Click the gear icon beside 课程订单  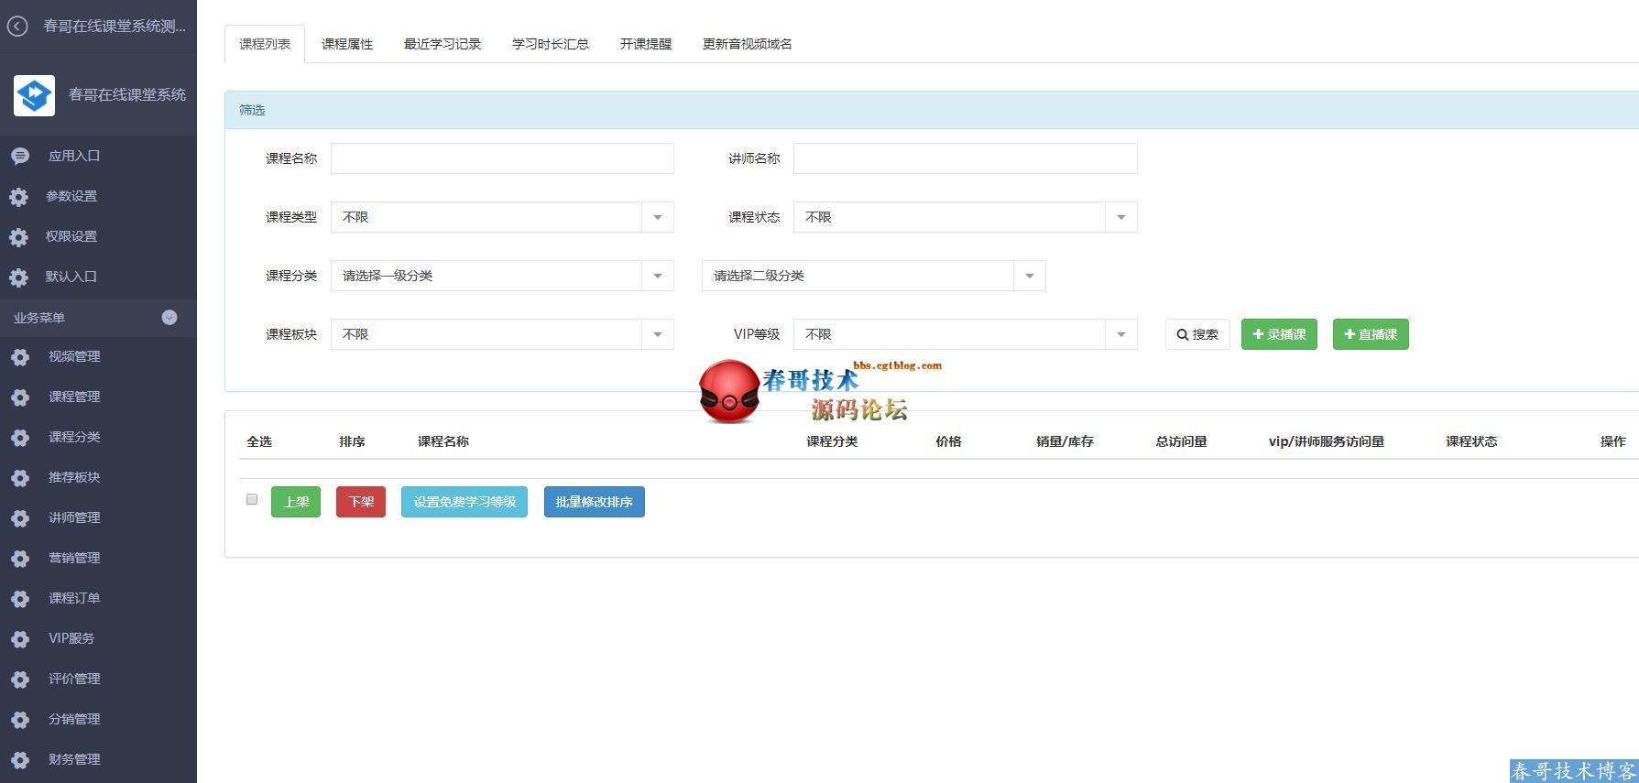[19, 599]
